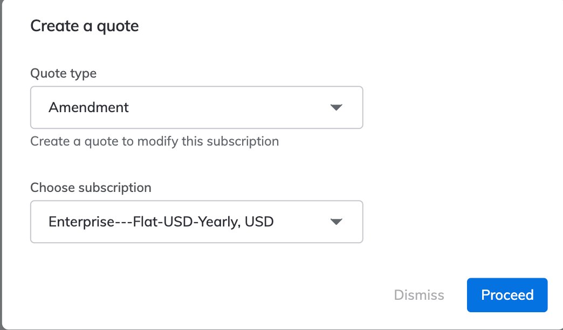Click the 'USD' text ending the subscription value

point(259,222)
